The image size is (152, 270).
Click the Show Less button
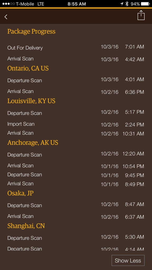point(128,260)
